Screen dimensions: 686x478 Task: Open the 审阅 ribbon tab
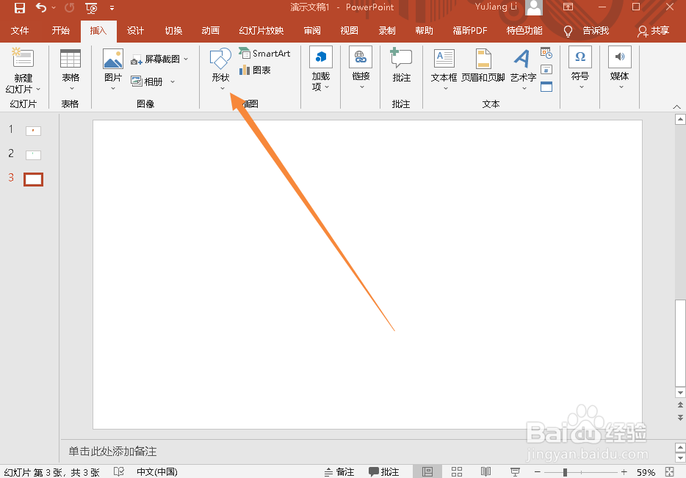(x=312, y=31)
